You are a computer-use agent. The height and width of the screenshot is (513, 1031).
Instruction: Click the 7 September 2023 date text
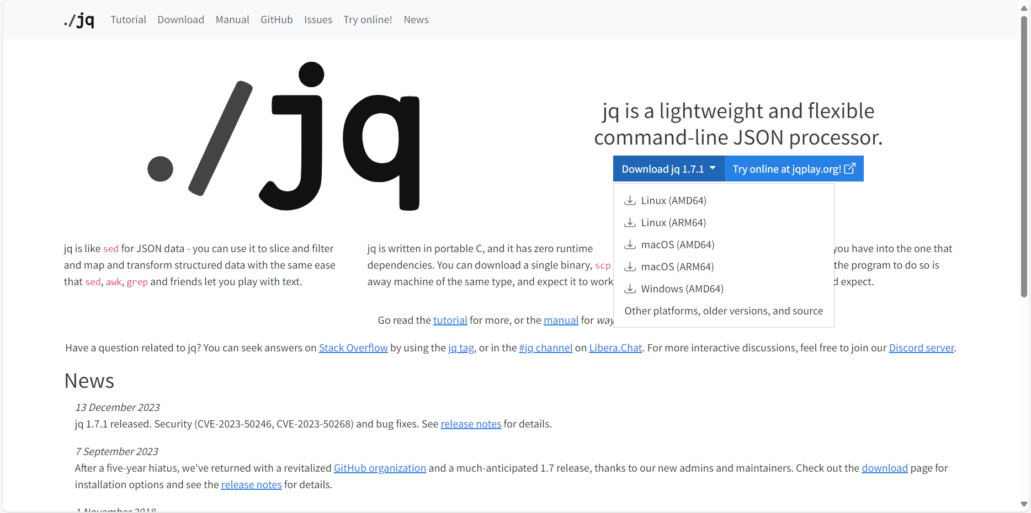[x=116, y=452]
